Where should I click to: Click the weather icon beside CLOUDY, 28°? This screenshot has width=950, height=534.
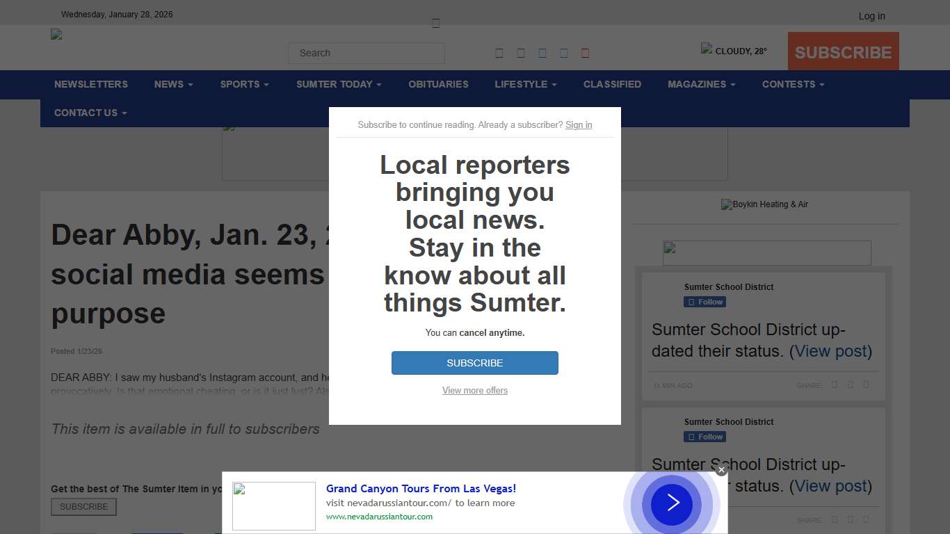(707, 49)
